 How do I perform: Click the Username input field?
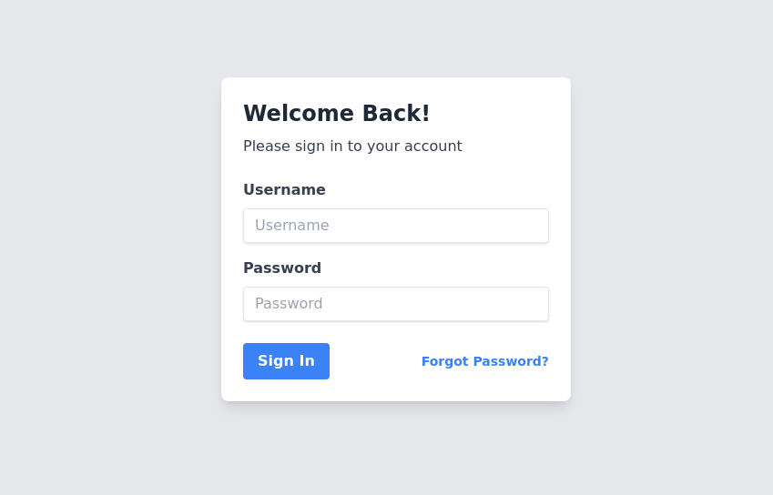tap(395, 226)
